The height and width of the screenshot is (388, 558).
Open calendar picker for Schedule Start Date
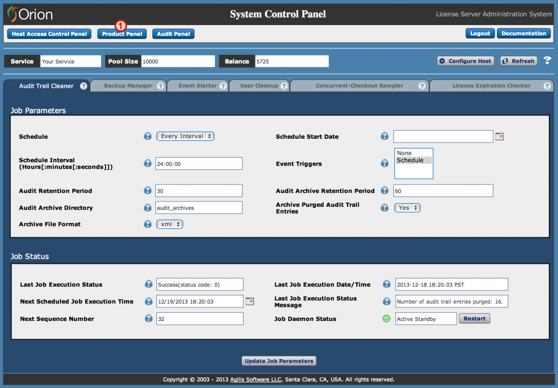click(500, 136)
